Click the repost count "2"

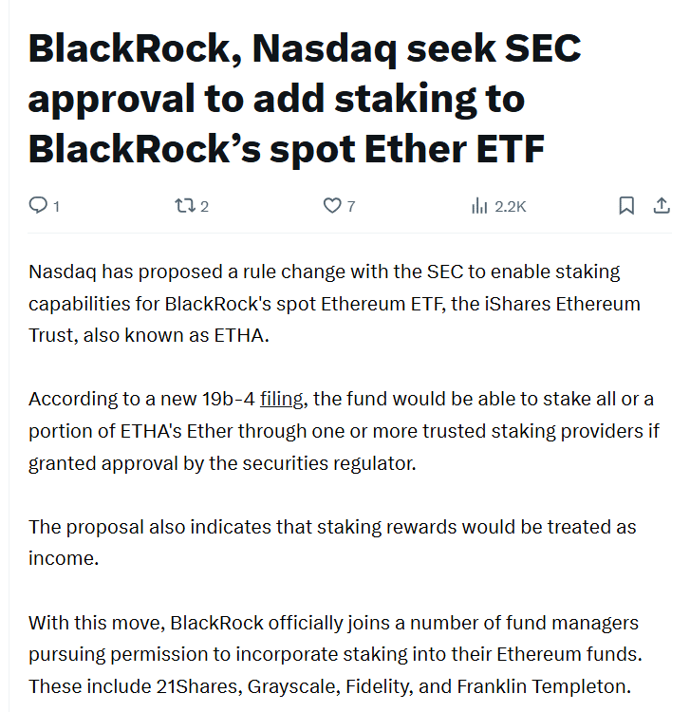[x=204, y=206]
